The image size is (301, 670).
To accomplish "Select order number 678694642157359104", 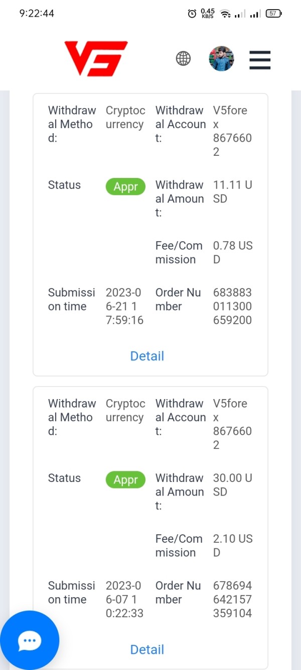I will tap(232, 599).
